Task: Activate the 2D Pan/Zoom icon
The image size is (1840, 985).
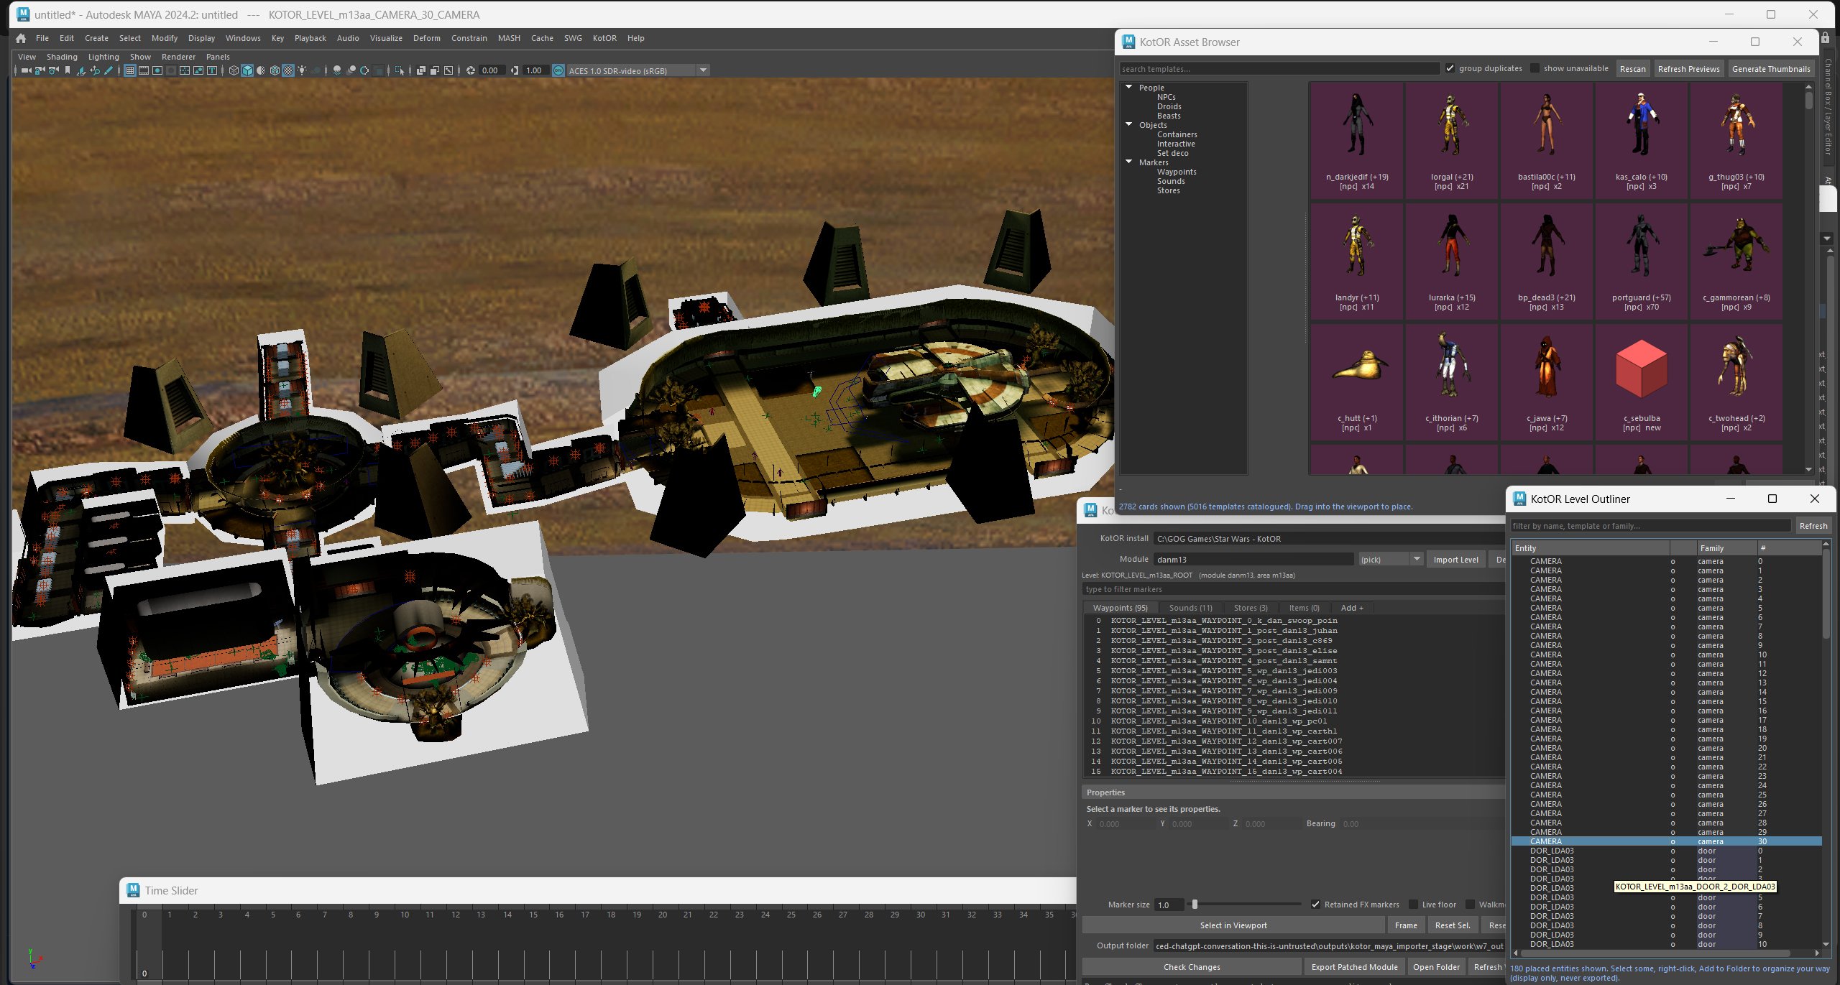Action: (x=96, y=70)
